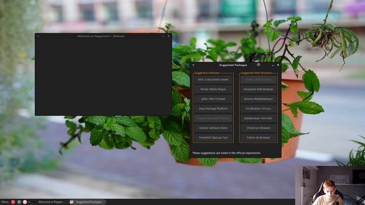The height and width of the screenshot is (205, 365).
Task: Click the Suggested Packages taskbar window icon
Action: click(x=72, y=202)
